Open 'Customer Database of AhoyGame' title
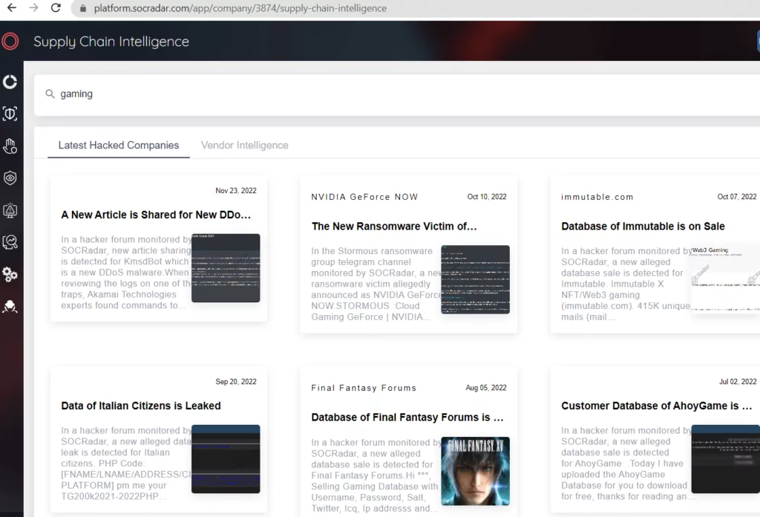The width and height of the screenshot is (760, 517). [x=656, y=406]
